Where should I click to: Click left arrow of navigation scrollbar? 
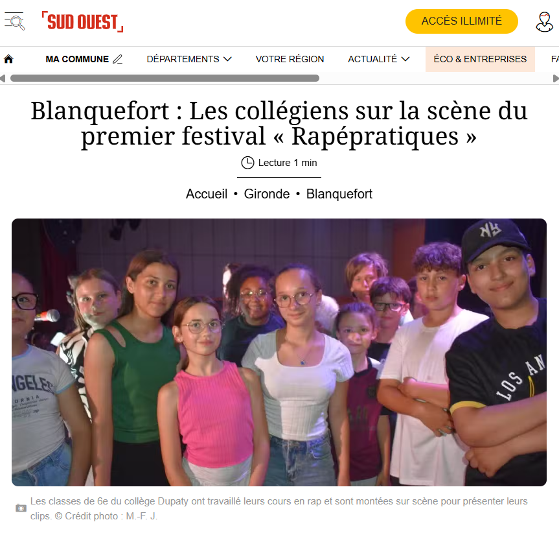(x=3, y=78)
